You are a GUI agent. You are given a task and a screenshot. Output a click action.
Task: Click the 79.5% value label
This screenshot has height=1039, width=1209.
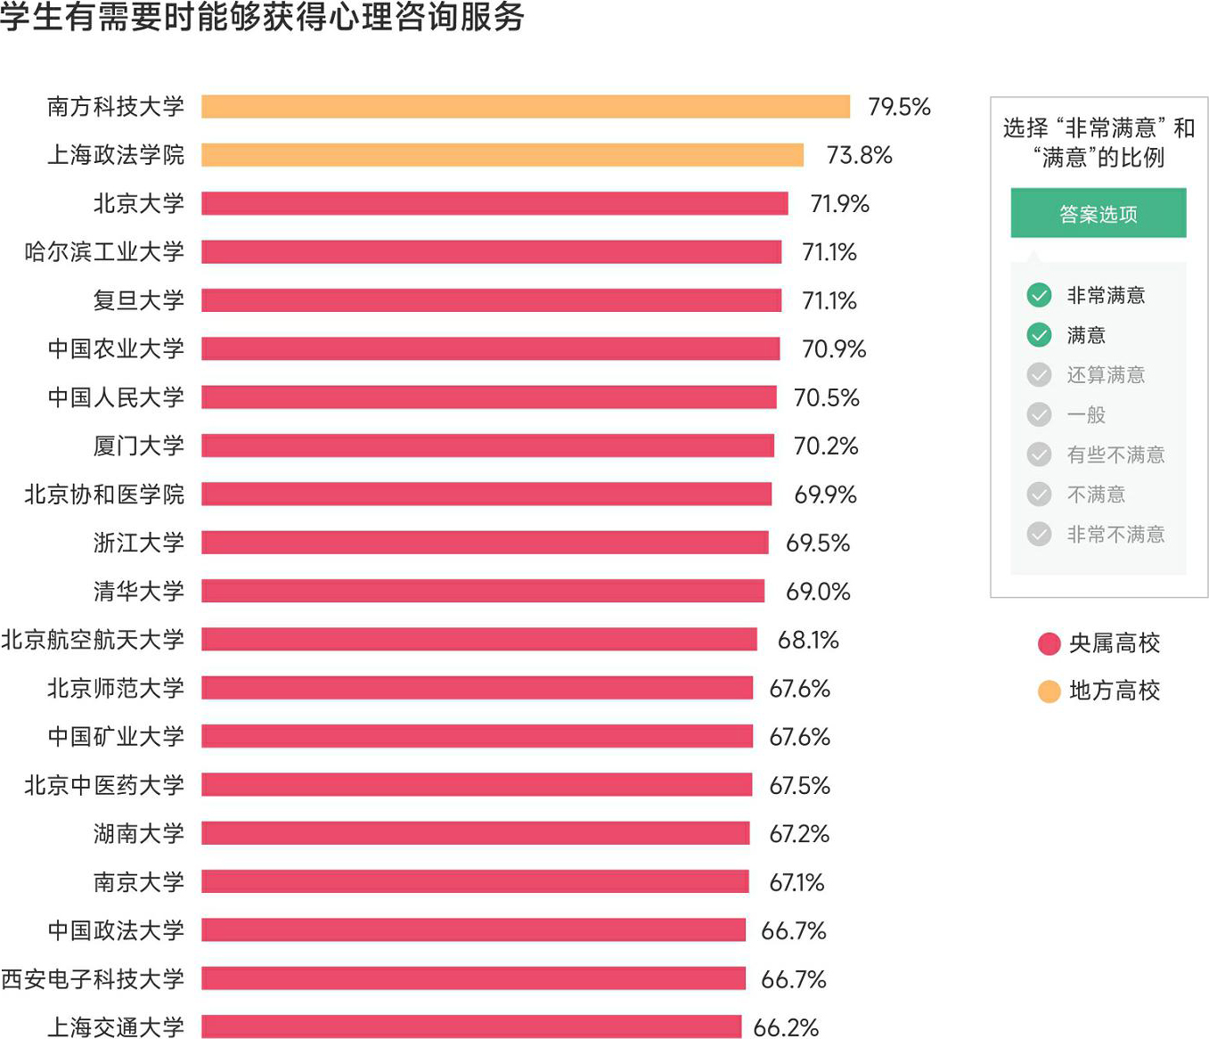899,107
